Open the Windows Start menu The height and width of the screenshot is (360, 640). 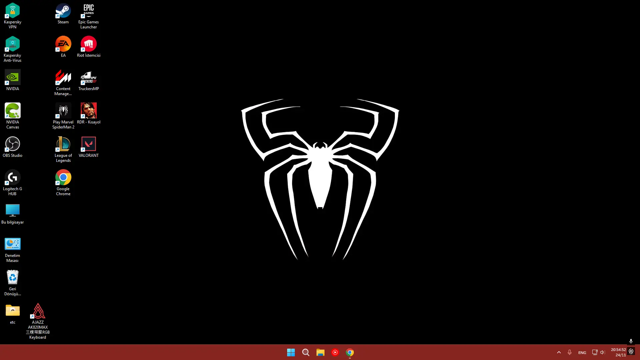[291, 352]
